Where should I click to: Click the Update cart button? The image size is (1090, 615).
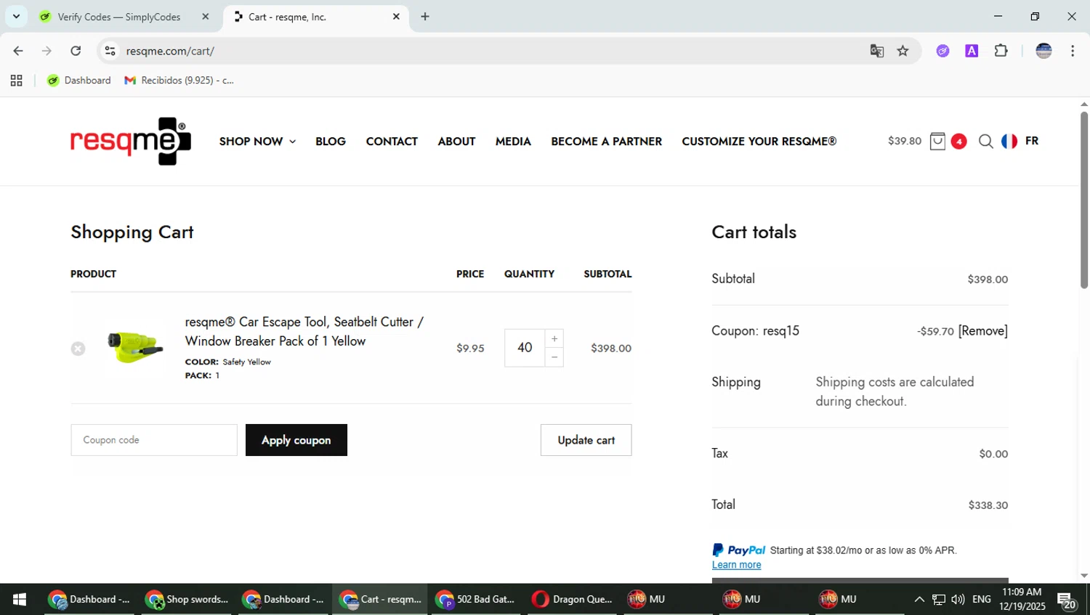coord(586,440)
